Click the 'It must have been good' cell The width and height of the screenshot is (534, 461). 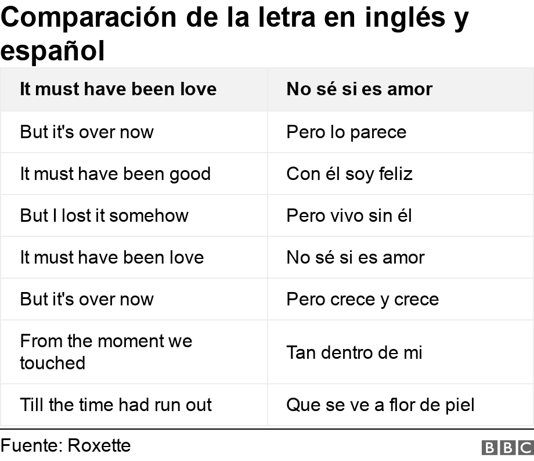pyautogui.click(x=134, y=174)
